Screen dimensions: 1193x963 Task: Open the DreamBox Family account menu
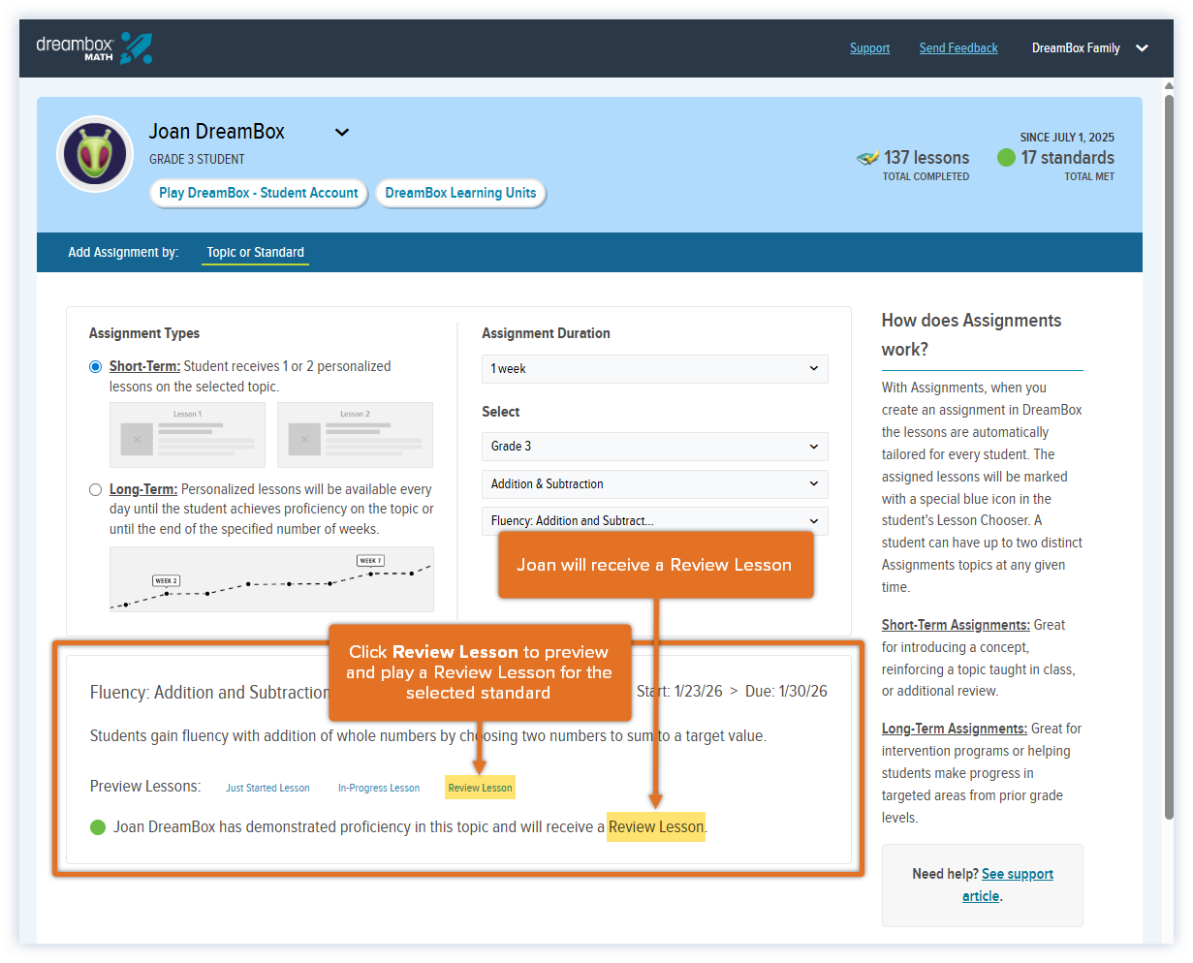[1090, 47]
